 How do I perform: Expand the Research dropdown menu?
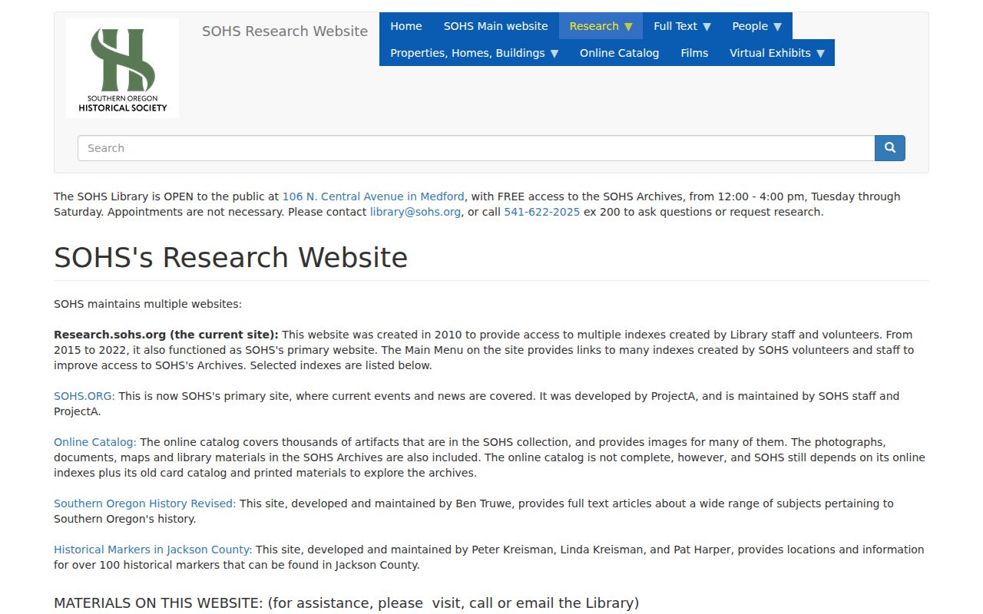coord(601,26)
